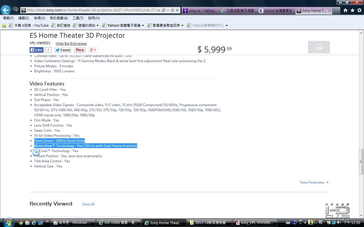This screenshot has width=364, height=227.
Task: Open the 自訂連結 favorites link
Action: point(61,26)
